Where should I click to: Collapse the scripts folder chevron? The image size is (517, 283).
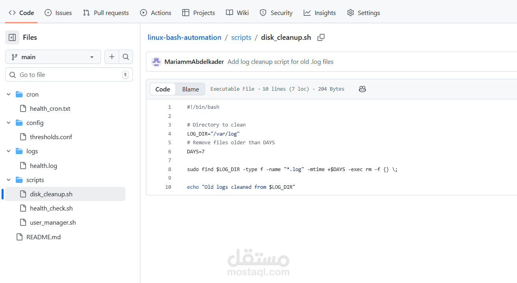pyautogui.click(x=9, y=180)
